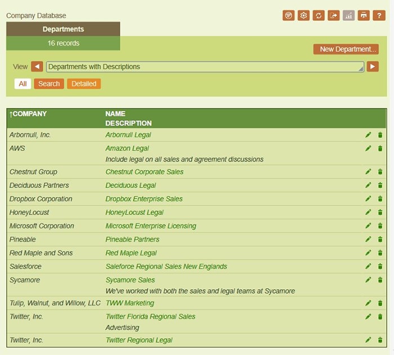This screenshot has height=355, width=394.
Task: Delete the Sycamore Sales record
Action: (x=380, y=280)
